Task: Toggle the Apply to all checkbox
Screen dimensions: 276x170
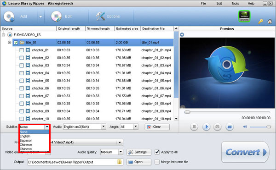Action: (x=157, y=152)
